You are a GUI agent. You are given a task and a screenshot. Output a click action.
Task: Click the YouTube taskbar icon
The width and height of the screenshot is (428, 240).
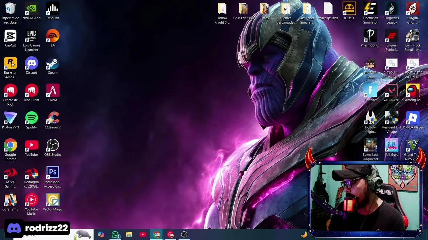[143, 235]
